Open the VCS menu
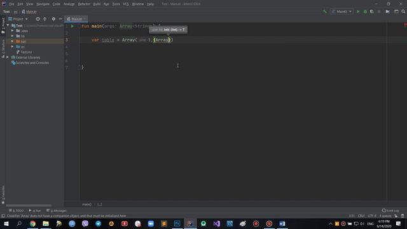Screen dimensions: 407x229 [126, 4]
